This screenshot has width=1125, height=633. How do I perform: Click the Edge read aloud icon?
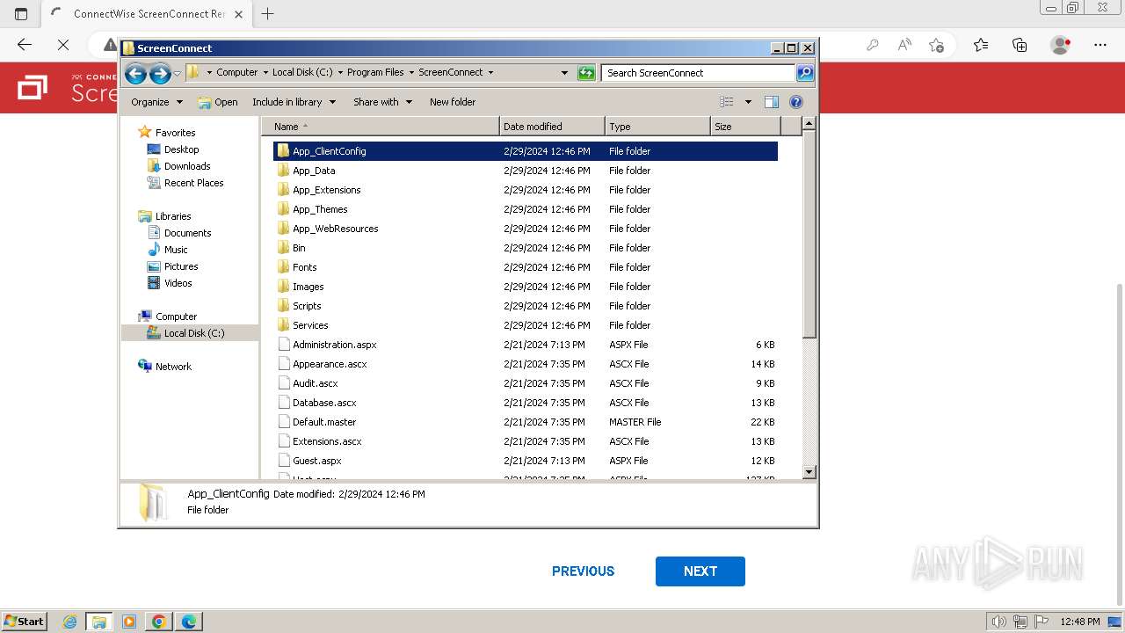(904, 45)
